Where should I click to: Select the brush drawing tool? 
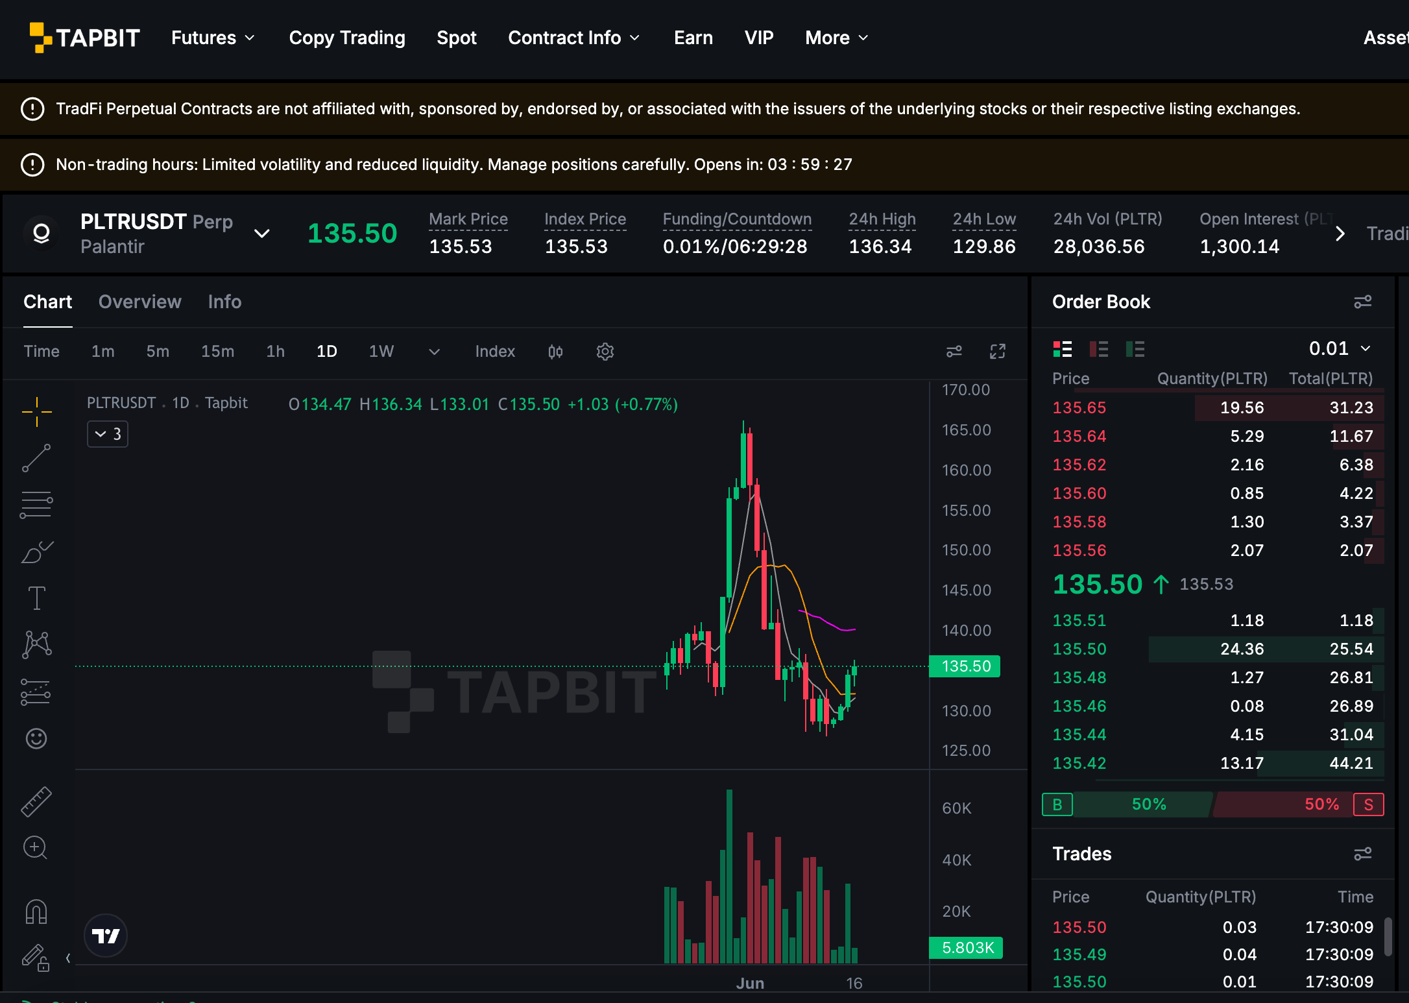37,551
